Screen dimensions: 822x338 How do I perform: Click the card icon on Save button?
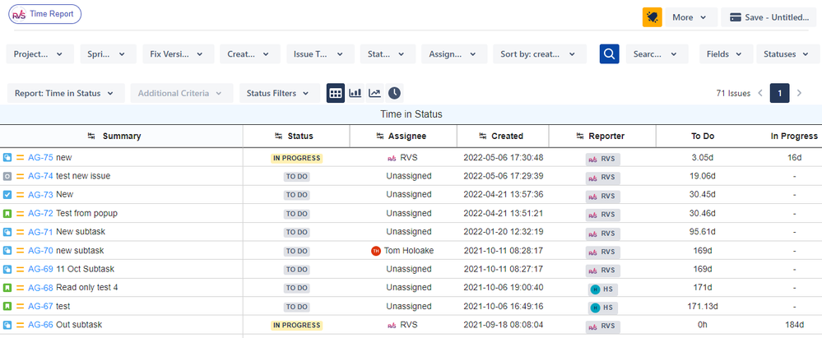735,17
